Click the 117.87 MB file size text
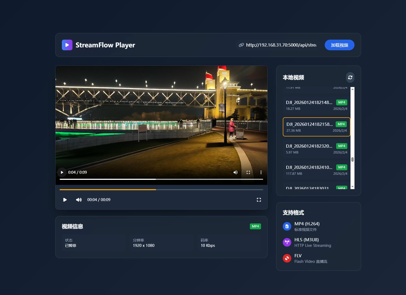The width and height of the screenshot is (406, 295). click(x=294, y=174)
